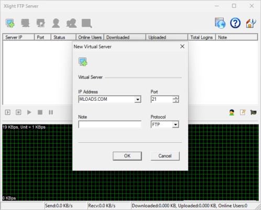This screenshot has width=261, height=210.
Task: Confirm with the OK button
Action: (127, 156)
